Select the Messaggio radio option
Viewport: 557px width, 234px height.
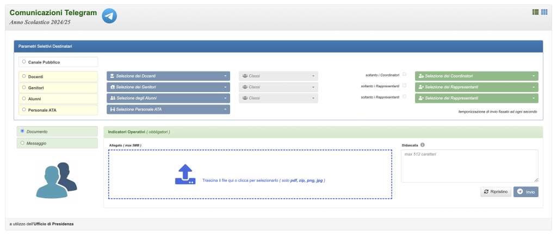pyautogui.click(x=22, y=143)
